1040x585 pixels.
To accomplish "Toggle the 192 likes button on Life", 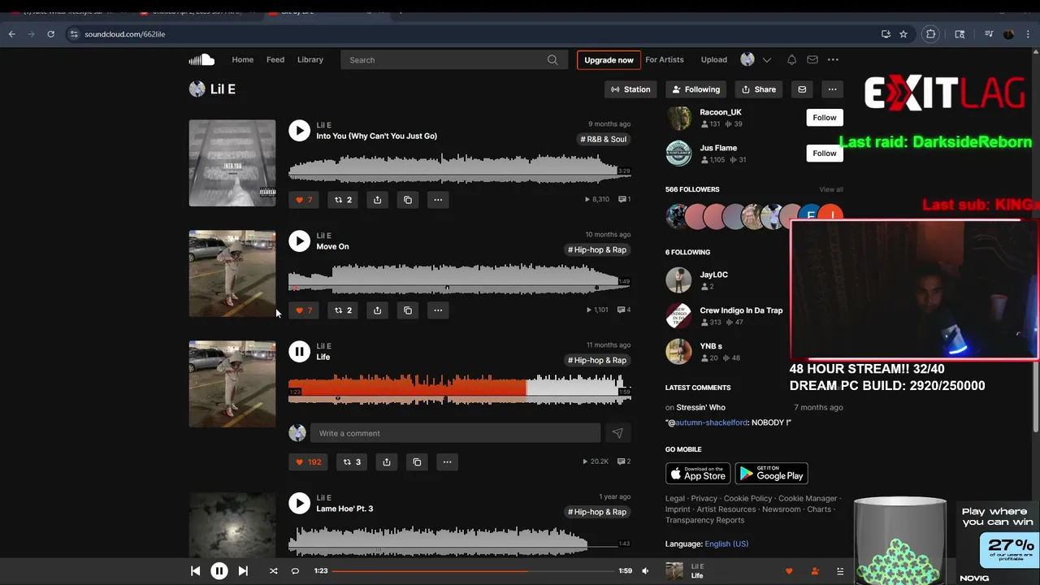I will [x=309, y=462].
